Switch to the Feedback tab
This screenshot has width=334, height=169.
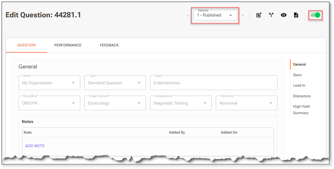(x=109, y=45)
